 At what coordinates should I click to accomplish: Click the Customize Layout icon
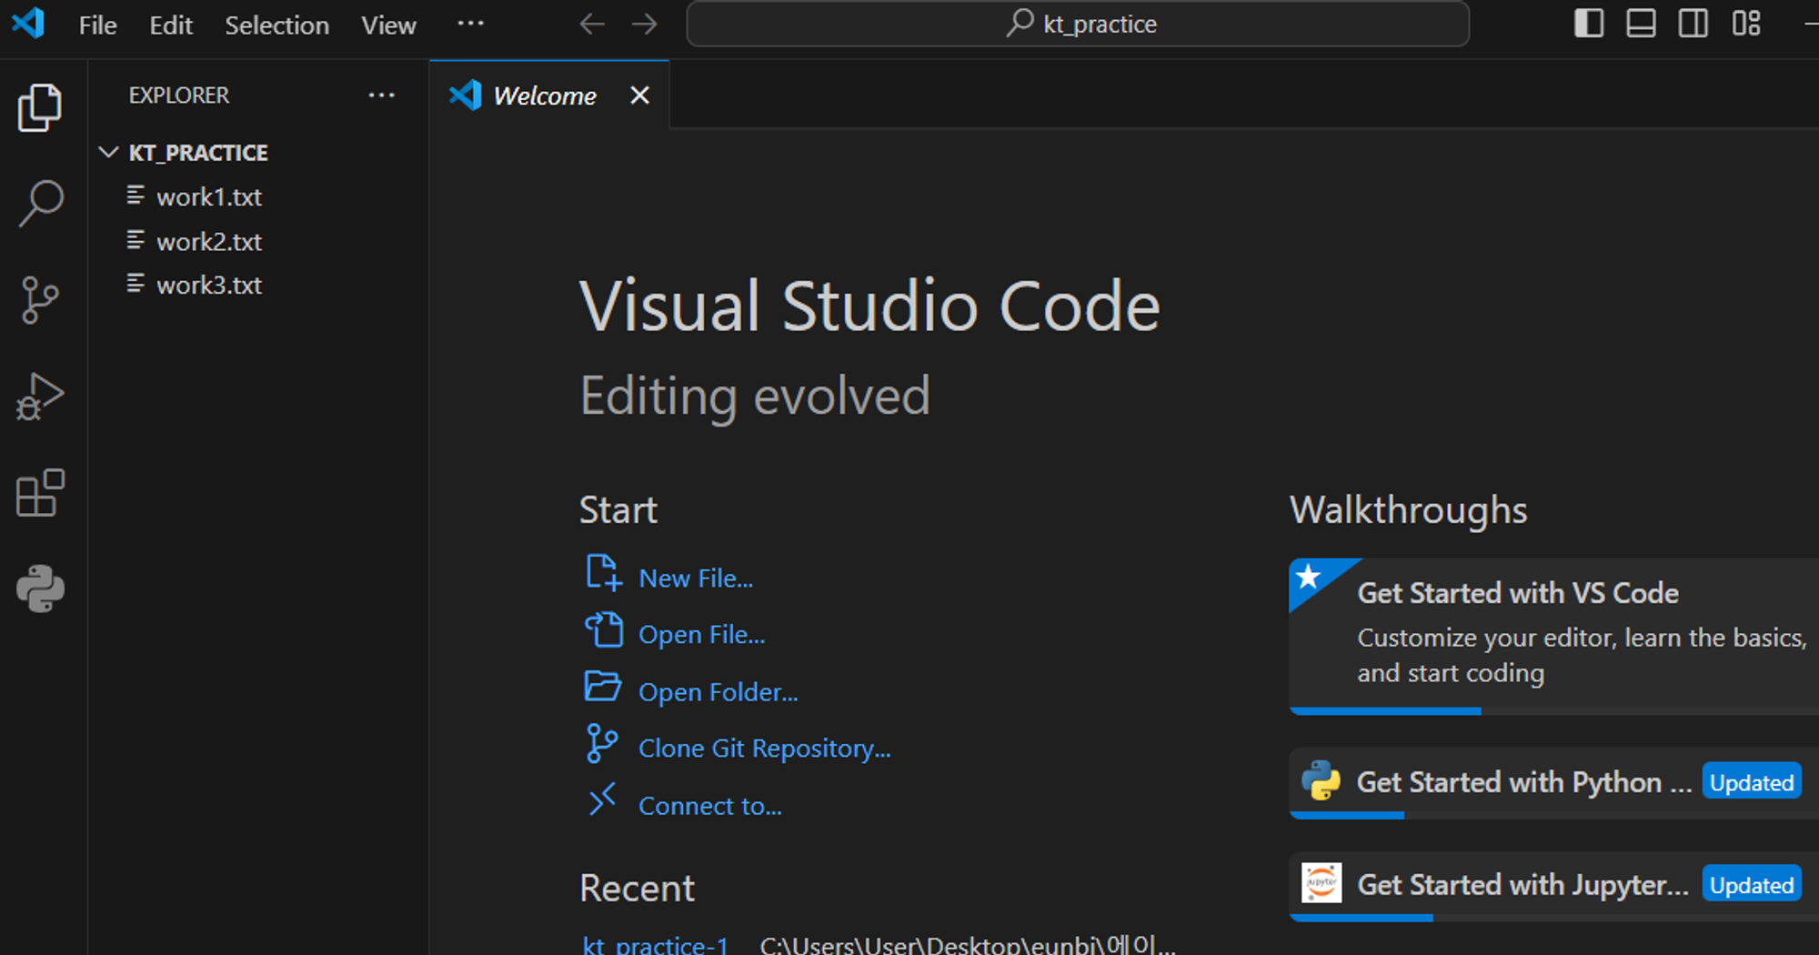point(1746,23)
